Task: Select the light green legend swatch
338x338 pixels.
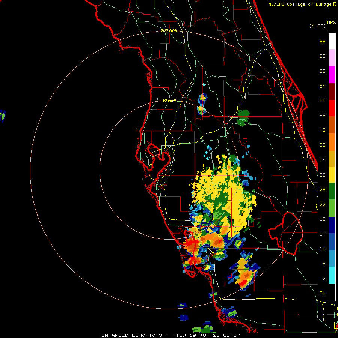Action: 332,208
